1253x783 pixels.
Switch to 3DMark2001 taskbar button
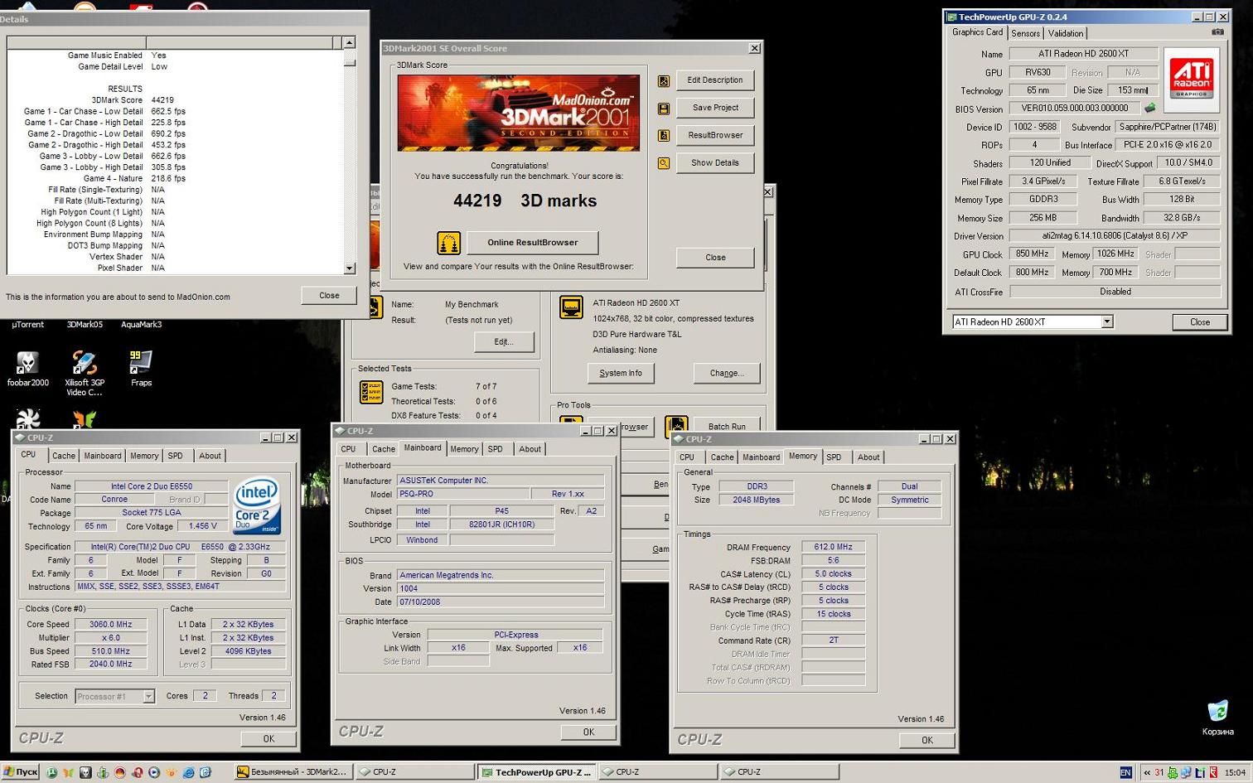click(292, 772)
